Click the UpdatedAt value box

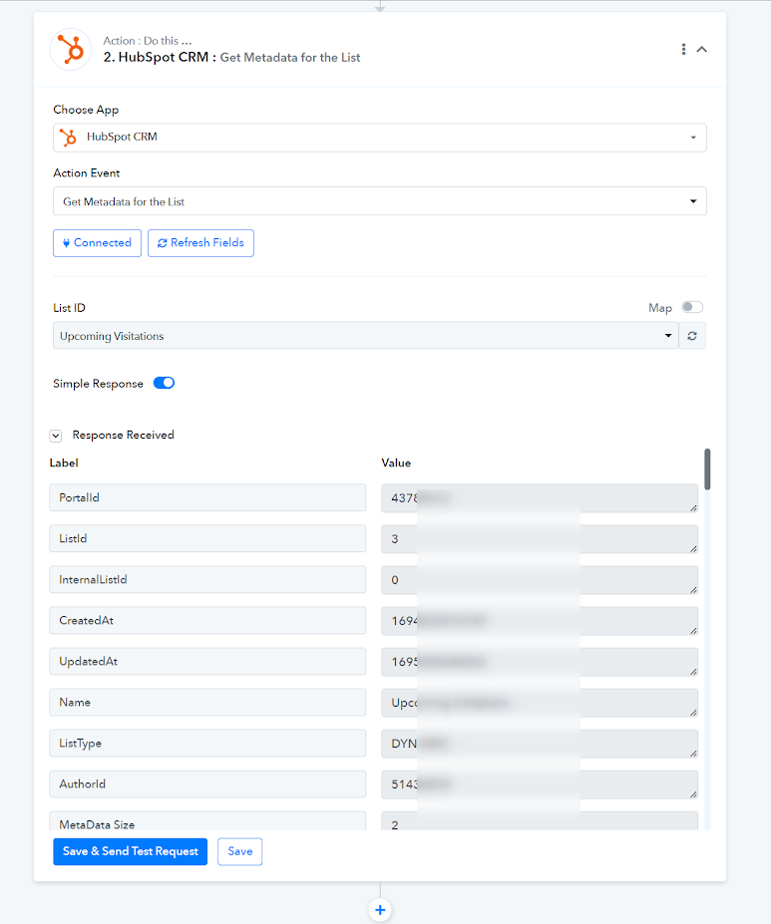(x=540, y=663)
